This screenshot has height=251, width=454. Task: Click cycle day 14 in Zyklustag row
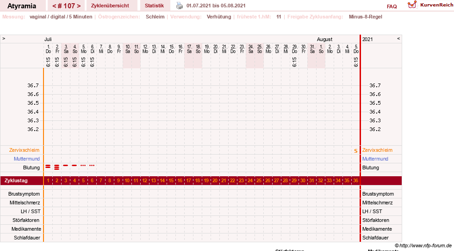tap(162, 180)
